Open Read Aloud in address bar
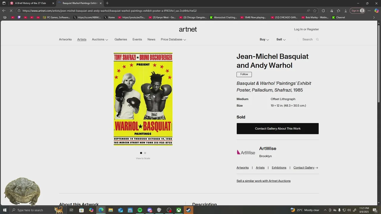 pyautogui.click(x=308, y=11)
